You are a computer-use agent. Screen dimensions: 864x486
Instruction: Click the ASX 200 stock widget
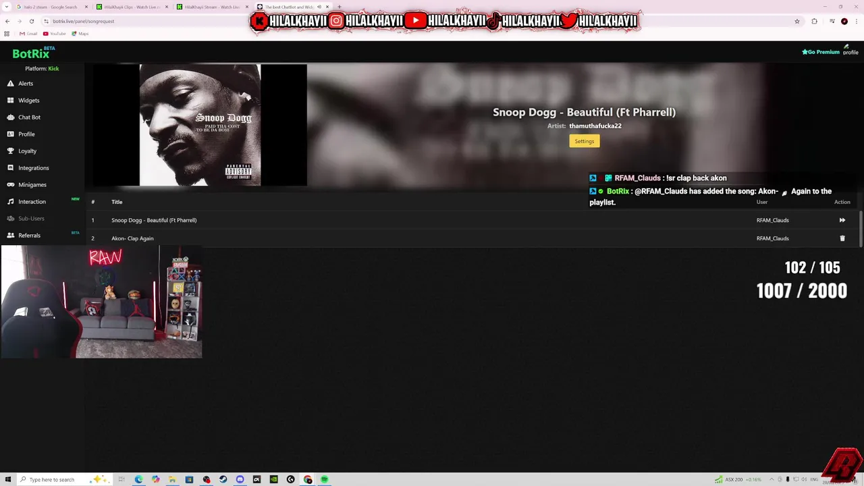tap(738, 479)
